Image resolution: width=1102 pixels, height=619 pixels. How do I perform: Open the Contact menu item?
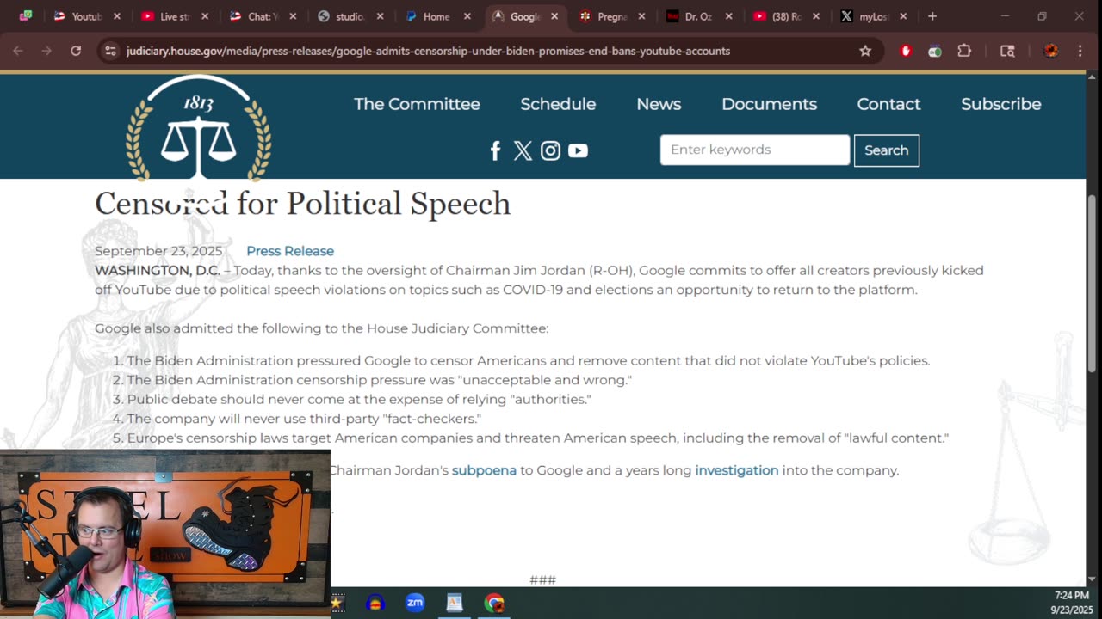coord(888,104)
